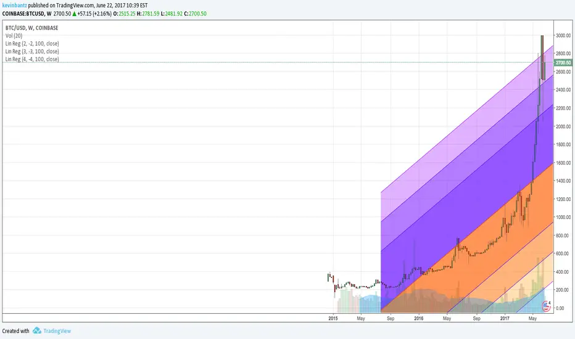Select Lin Reg (4, -4, 100, close) label

32,59
